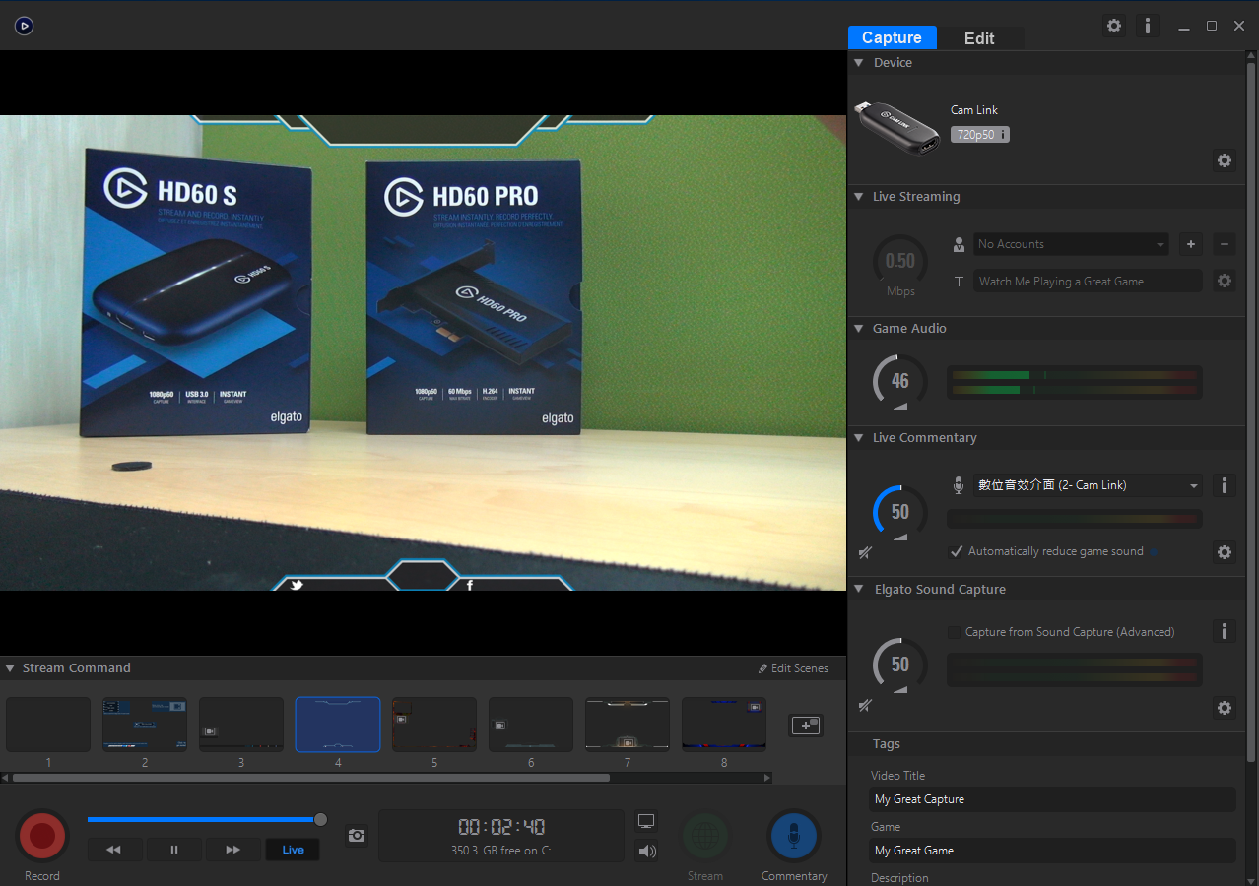Collapse the Game Audio section
This screenshot has height=886, width=1259.
[859, 329]
